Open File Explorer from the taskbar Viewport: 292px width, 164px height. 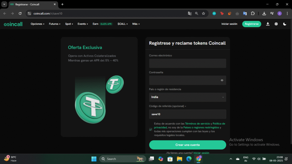point(179,159)
